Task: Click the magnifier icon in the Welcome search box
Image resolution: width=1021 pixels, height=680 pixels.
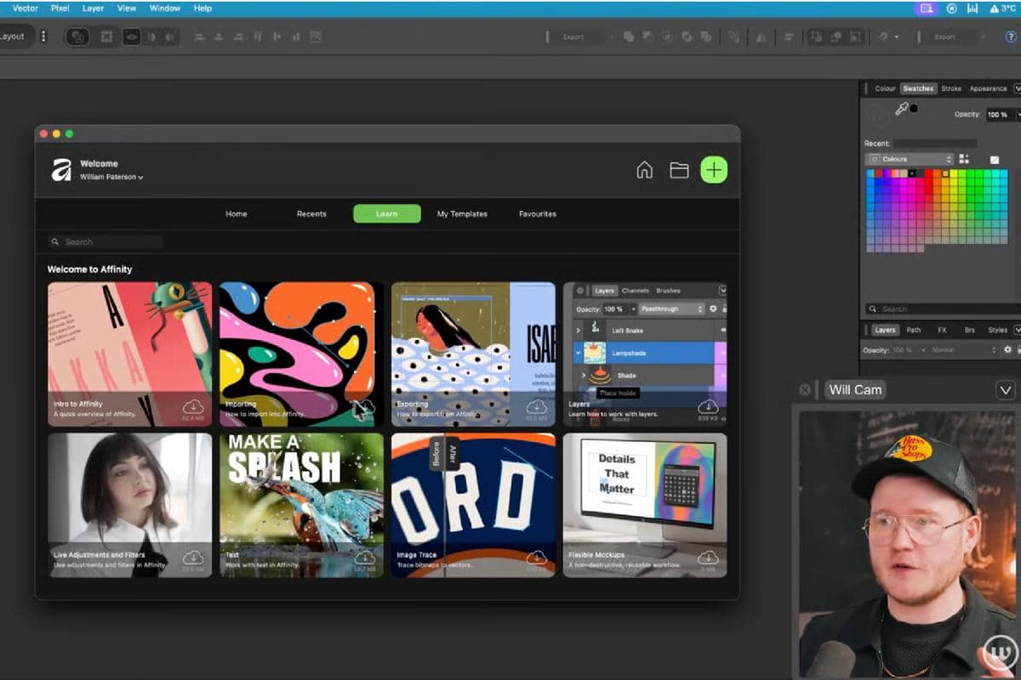Action: point(55,241)
